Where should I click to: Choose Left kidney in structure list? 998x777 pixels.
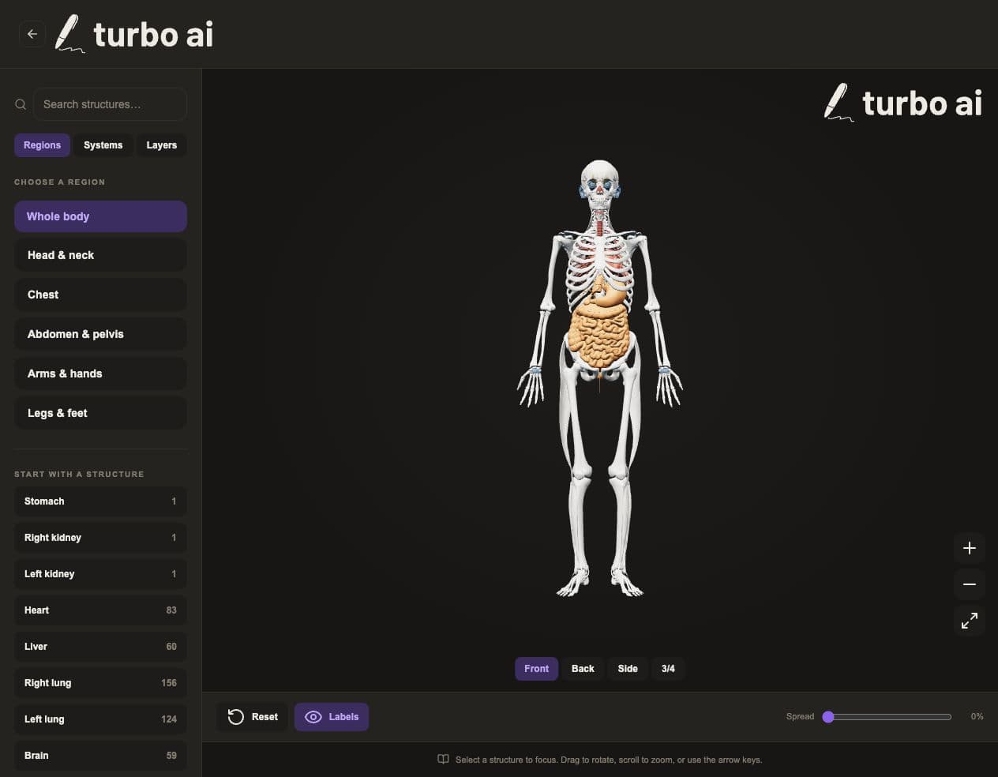coord(100,574)
